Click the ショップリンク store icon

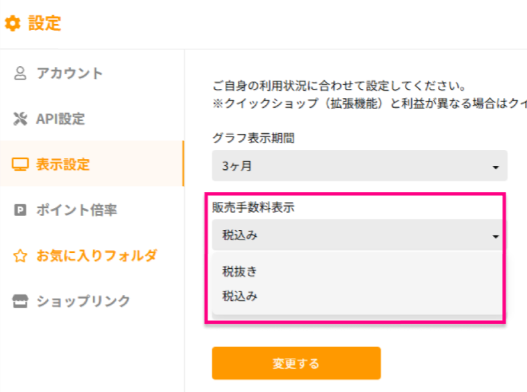(20, 301)
